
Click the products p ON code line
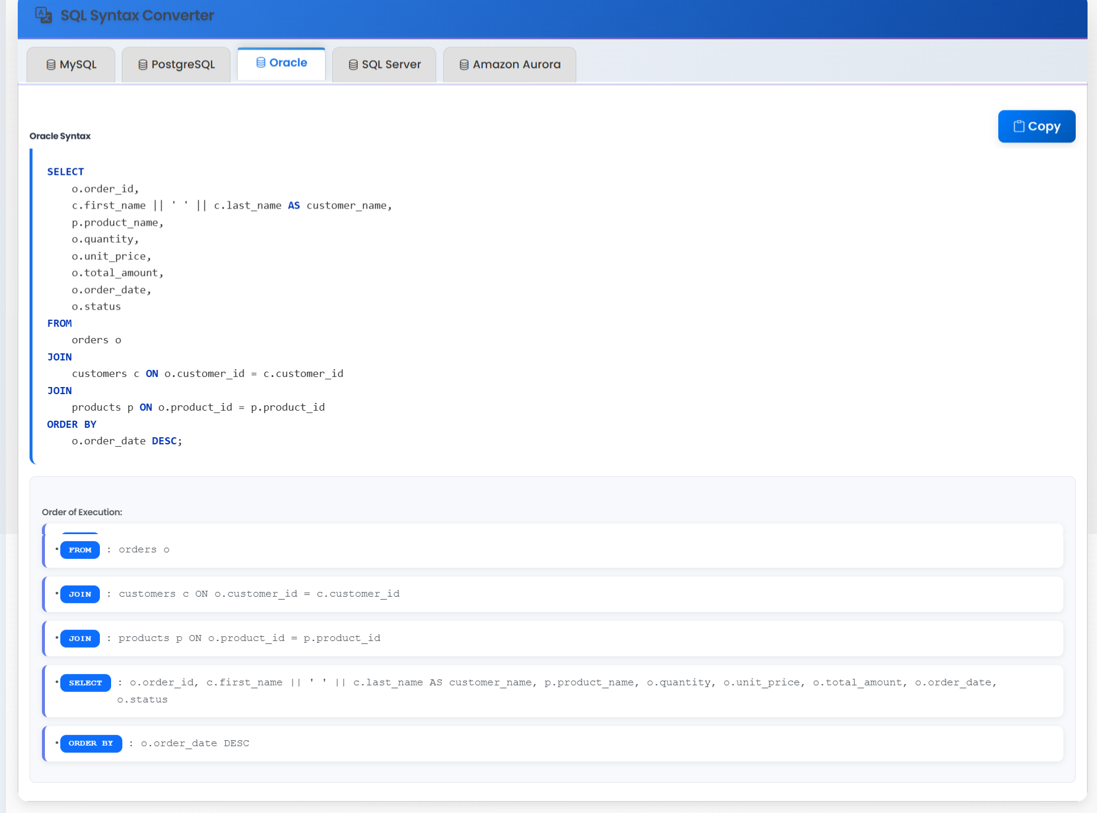tap(199, 407)
